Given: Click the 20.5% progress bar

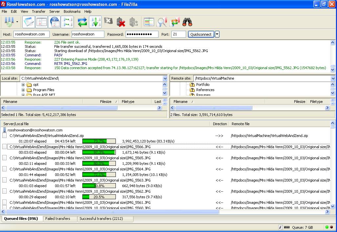Looking at the screenshot, I should pos(99,197).
